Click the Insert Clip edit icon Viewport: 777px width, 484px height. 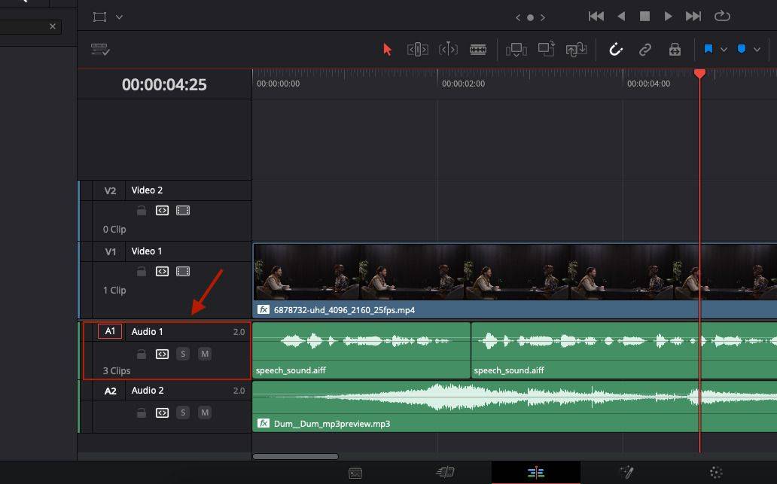pyautogui.click(x=516, y=49)
